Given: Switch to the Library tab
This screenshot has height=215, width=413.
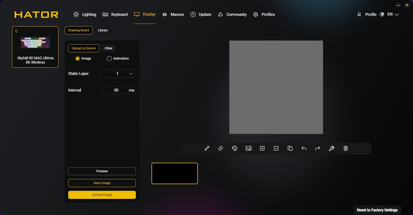Looking at the screenshot, I should pos(103,30).
